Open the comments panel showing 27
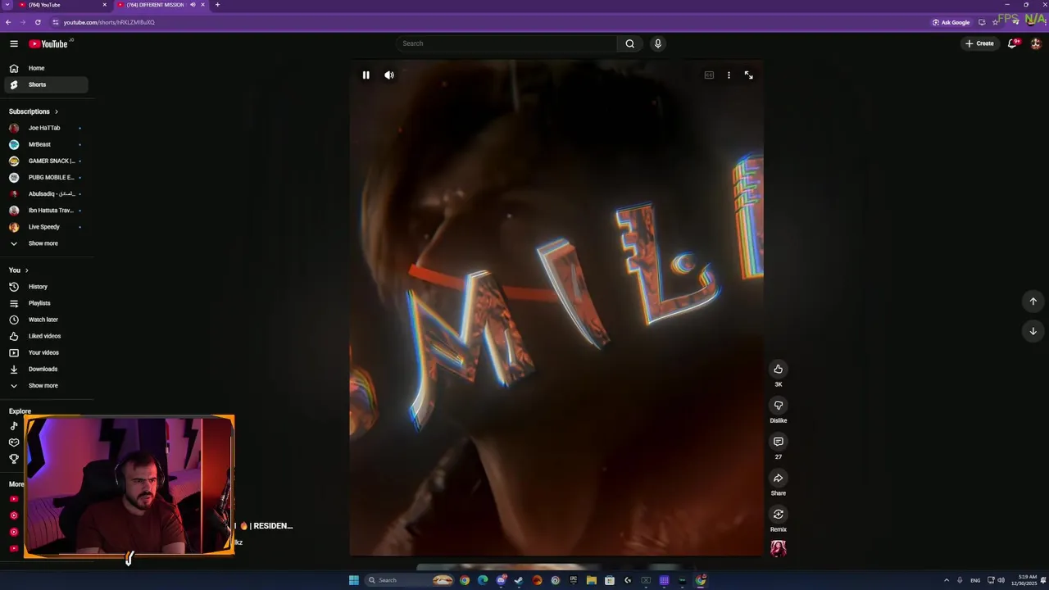Screen dimensions: 1049x590 pos(779,442)
